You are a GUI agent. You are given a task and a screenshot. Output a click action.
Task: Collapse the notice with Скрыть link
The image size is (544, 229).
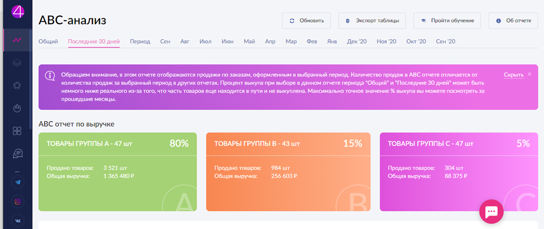513,75
